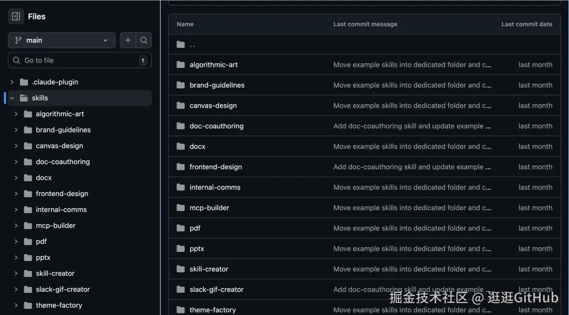
Task: Expand the mcp-builder folder in sidebar
Action: 15,225
